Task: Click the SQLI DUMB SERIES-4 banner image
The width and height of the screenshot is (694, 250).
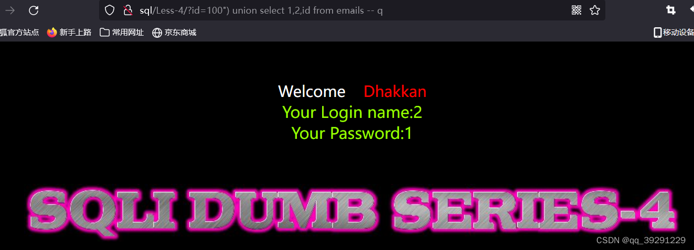Action: pyautogui.click(x=351, y=211)
